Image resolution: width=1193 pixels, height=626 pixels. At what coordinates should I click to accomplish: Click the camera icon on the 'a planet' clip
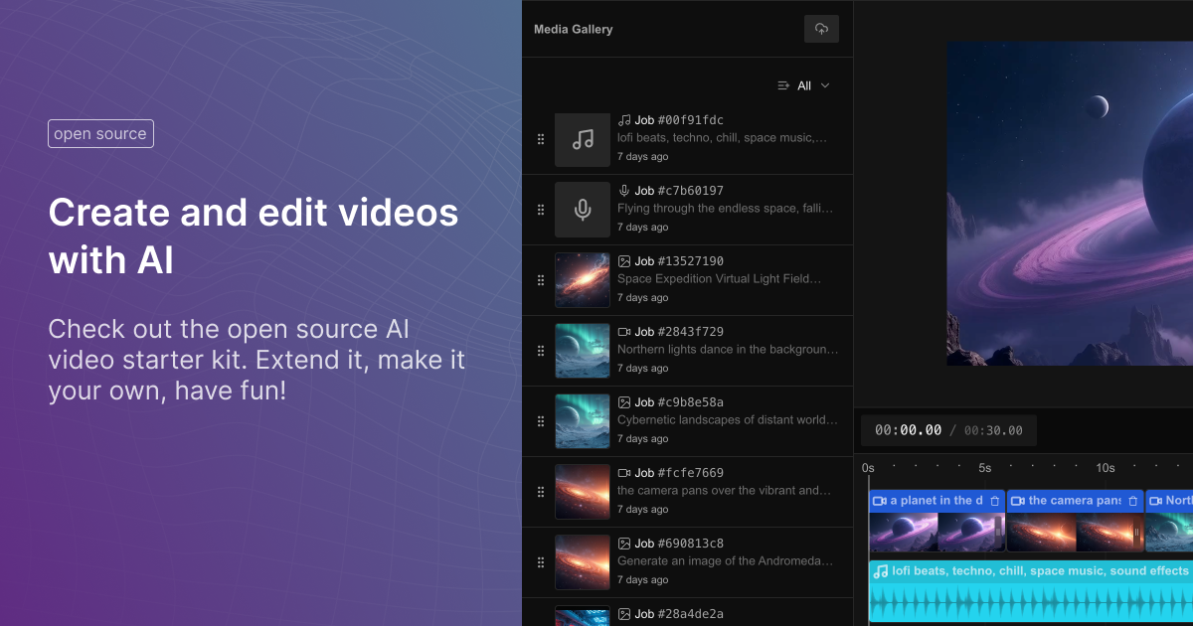click(879, 500)
